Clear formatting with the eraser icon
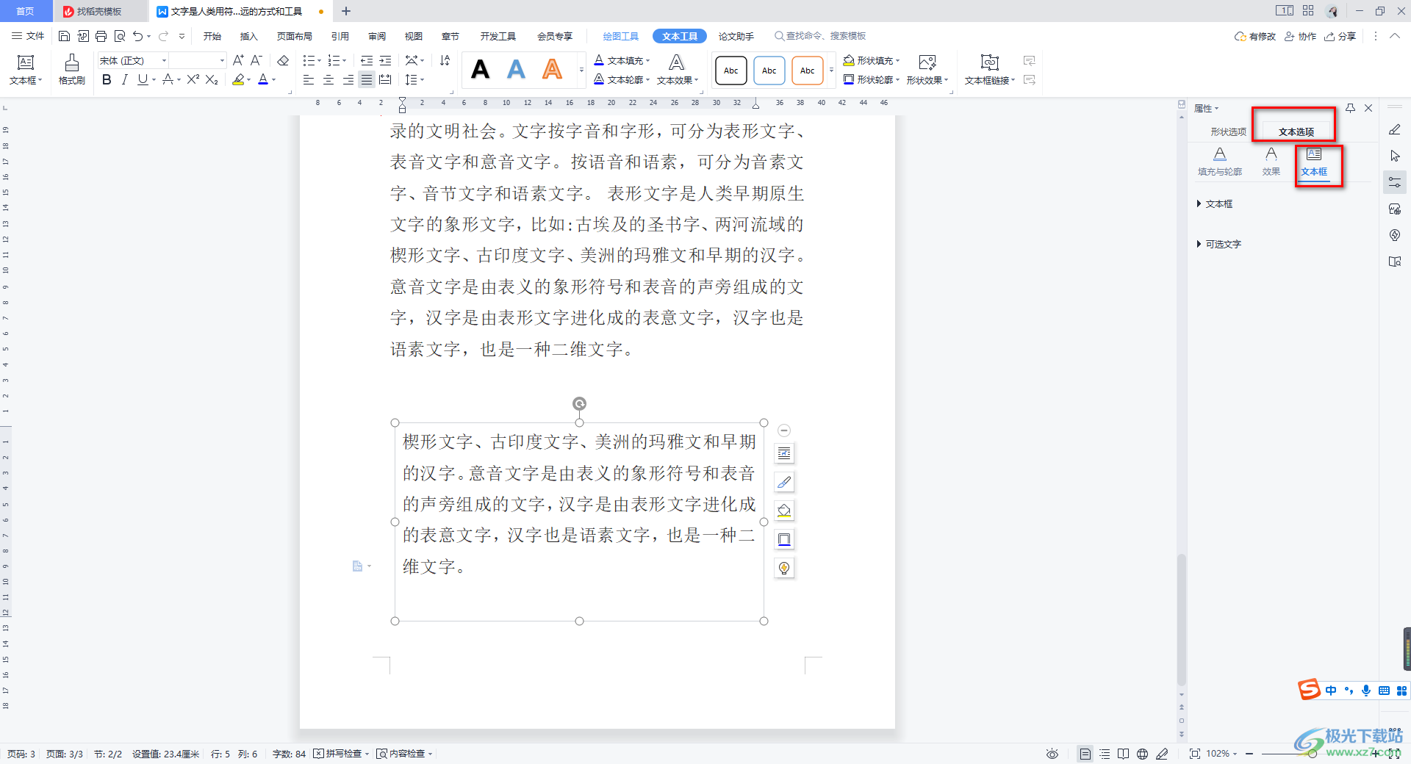Screen dimensions: 1411x764 pyautogui.click(x=283, y=60)
